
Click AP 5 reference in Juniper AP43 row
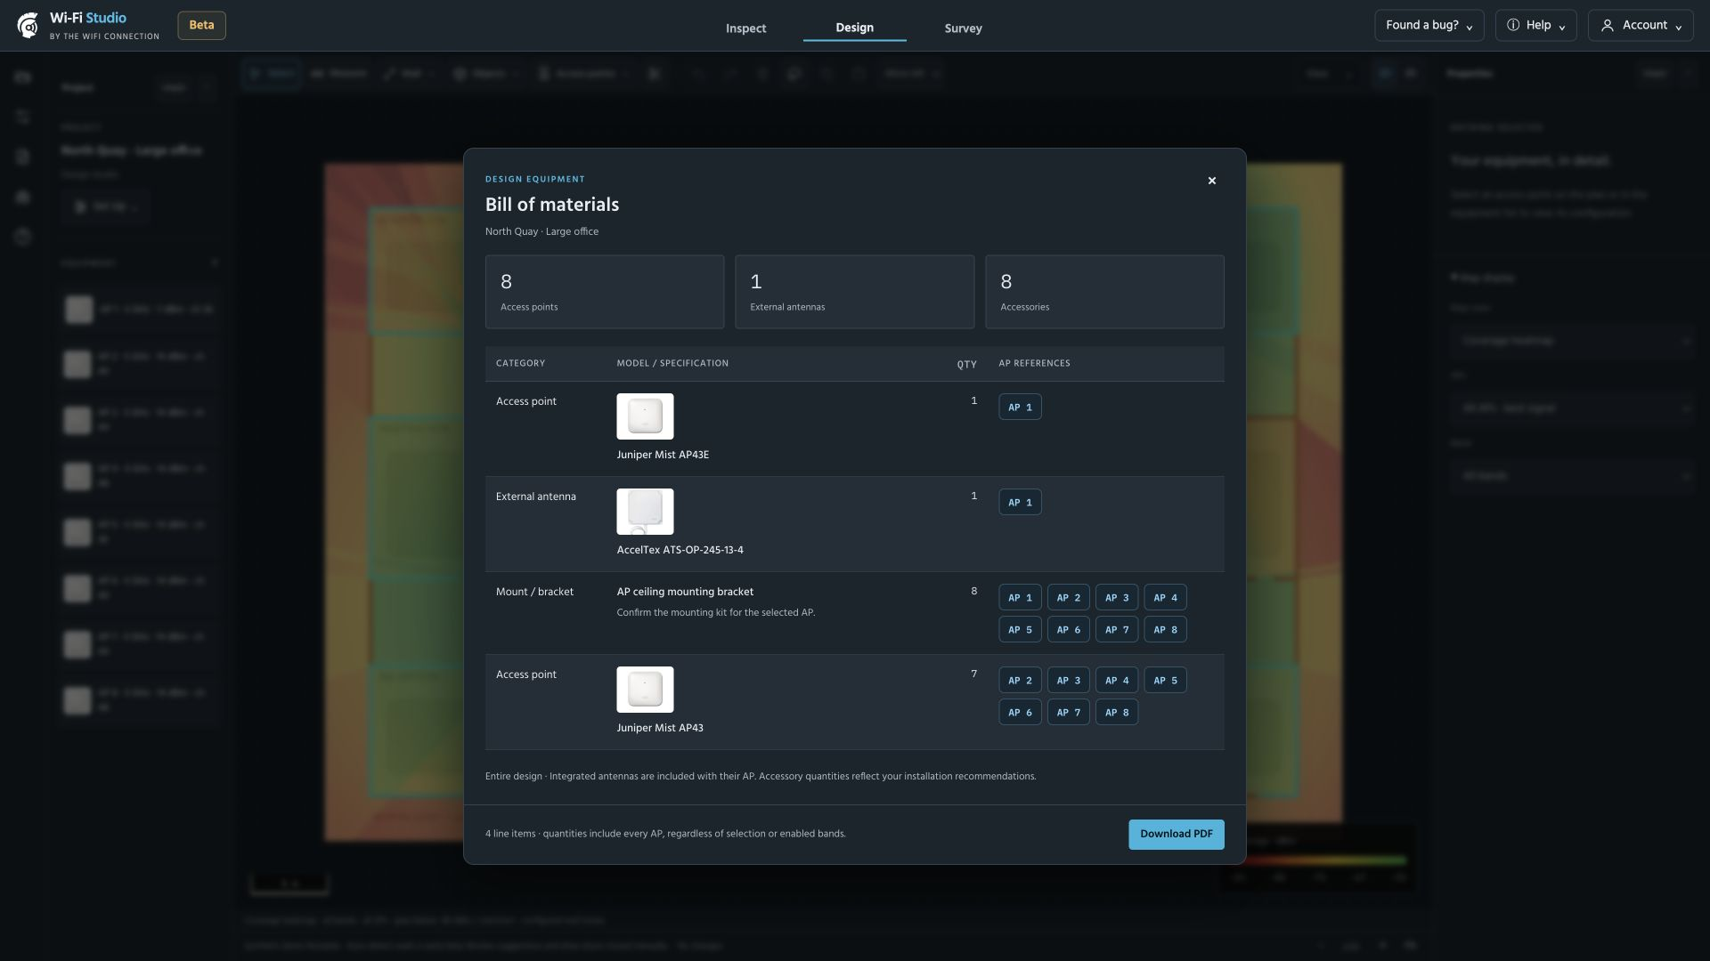[x=1165, y=680]
